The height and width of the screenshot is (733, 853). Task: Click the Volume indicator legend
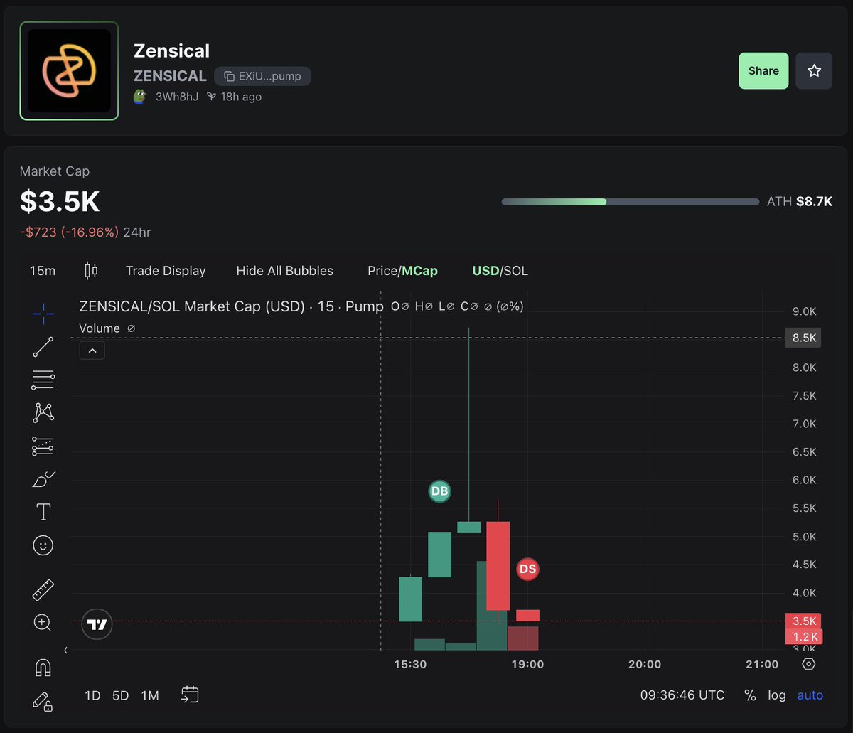pos(100,328)
